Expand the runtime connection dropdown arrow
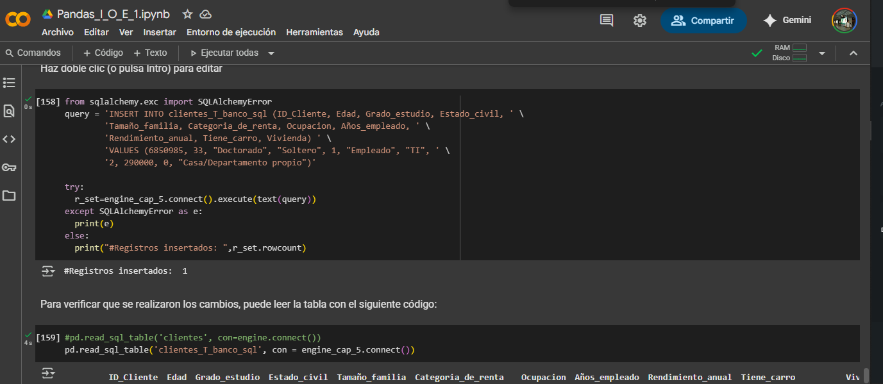This screenshot has height=384, width=883. coord(822,53)
